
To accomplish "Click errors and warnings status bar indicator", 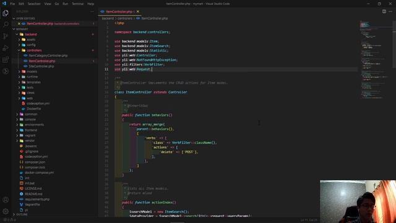I will tap(10, 220).
